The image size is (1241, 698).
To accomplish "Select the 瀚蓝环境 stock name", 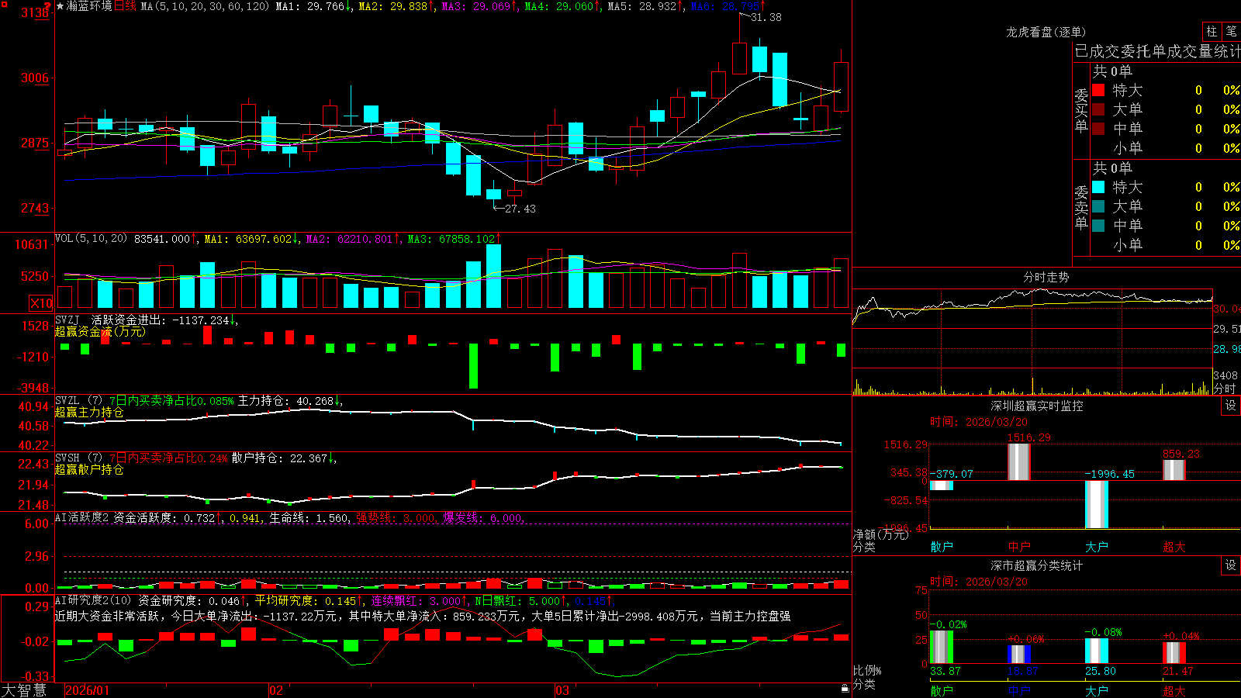I will click(89, 6).
